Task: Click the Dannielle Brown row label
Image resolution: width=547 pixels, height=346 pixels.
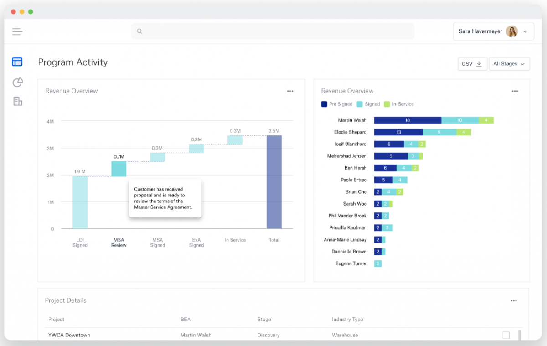Action: pos(349,252)
